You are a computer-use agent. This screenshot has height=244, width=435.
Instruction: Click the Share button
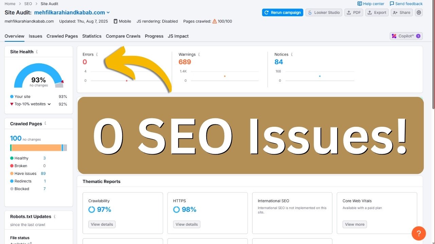(x=401, y=13)
